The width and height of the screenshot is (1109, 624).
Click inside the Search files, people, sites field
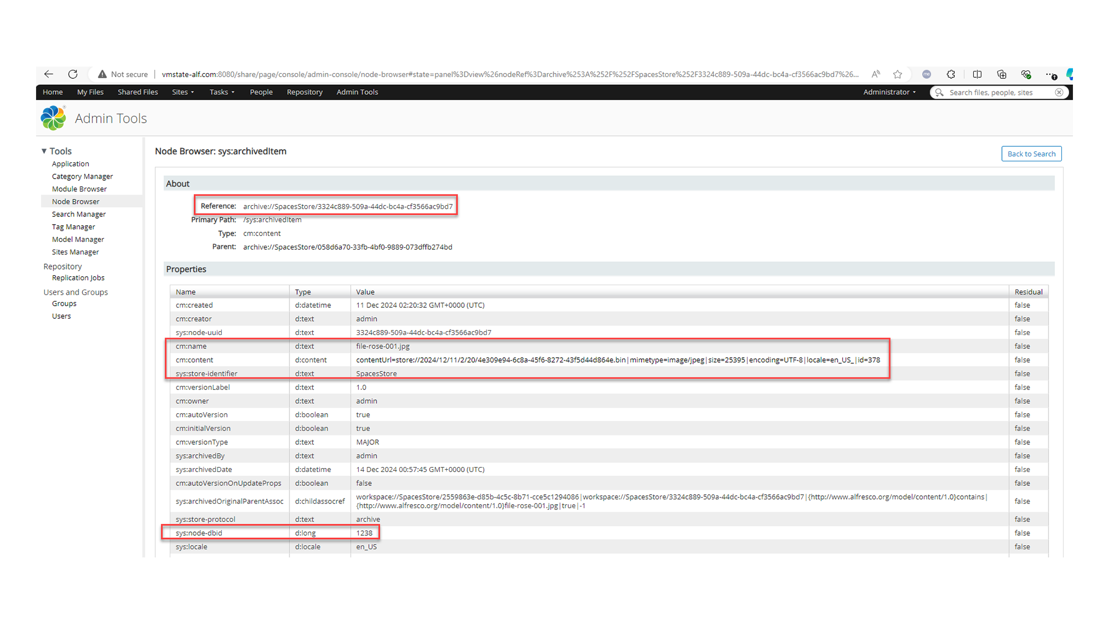[993, 92]
